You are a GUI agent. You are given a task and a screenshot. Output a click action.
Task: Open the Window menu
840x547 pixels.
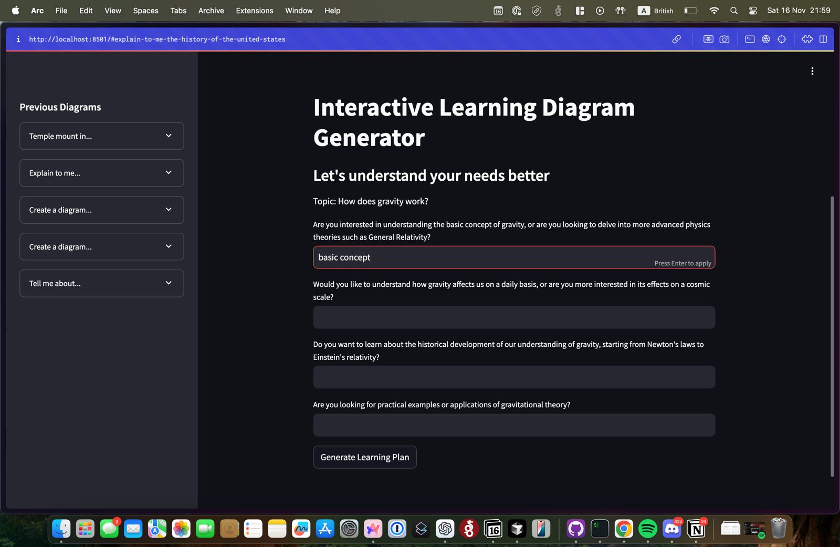299,11
